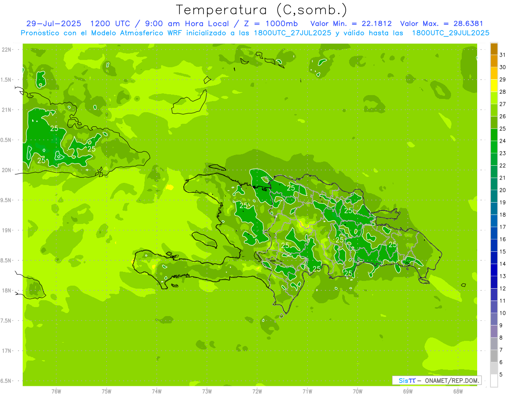Click the legend value label '19'

point(502,203)
